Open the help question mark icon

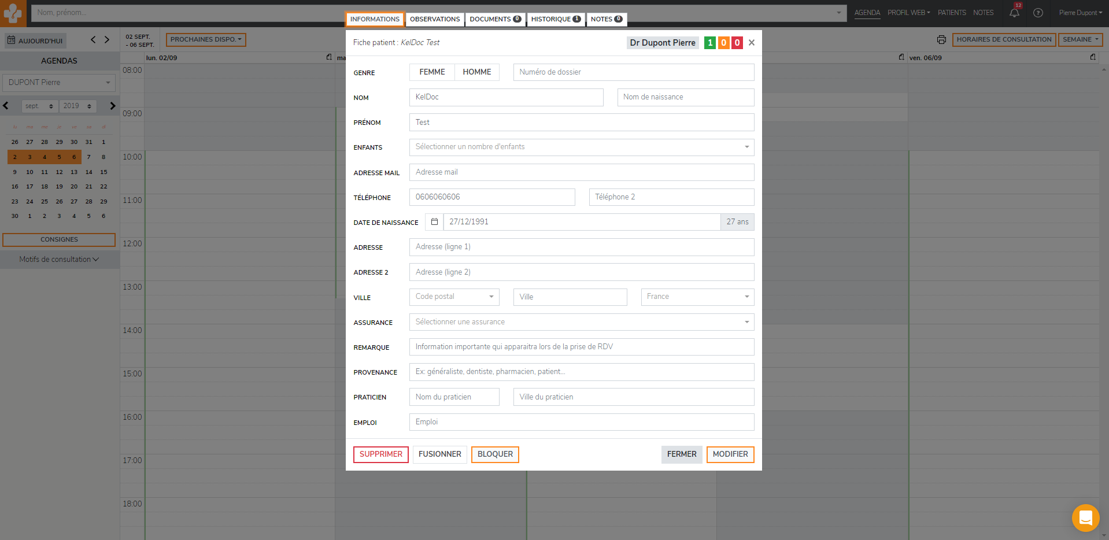click(1038, 13)
